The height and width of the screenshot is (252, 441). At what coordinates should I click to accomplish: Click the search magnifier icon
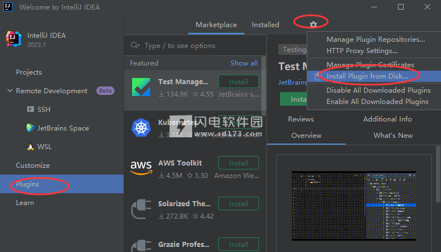[x=135, y=45]
